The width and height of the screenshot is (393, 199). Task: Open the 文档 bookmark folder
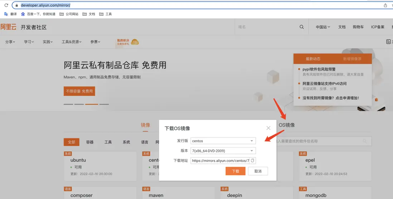(x=89, y=14)
